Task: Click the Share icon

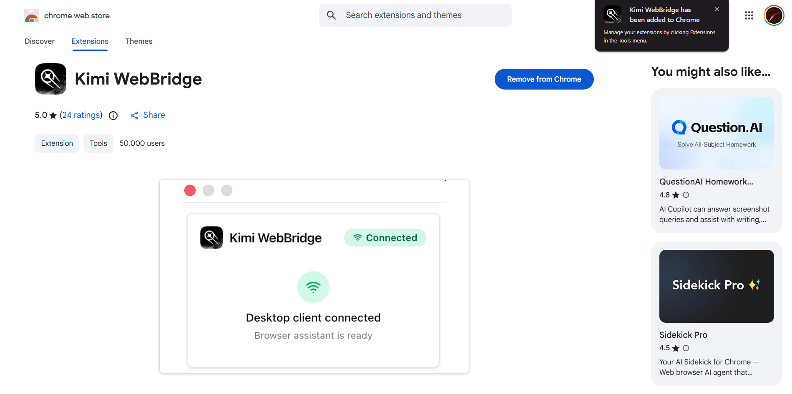Action: point(134,115)
